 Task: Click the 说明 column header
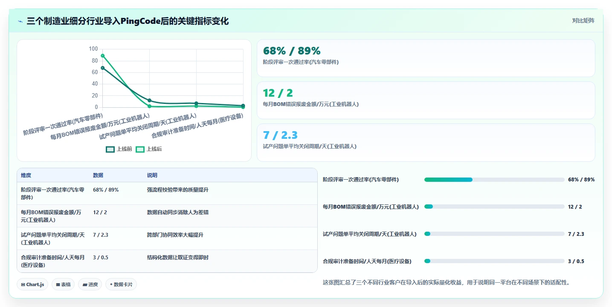(152, 175)
